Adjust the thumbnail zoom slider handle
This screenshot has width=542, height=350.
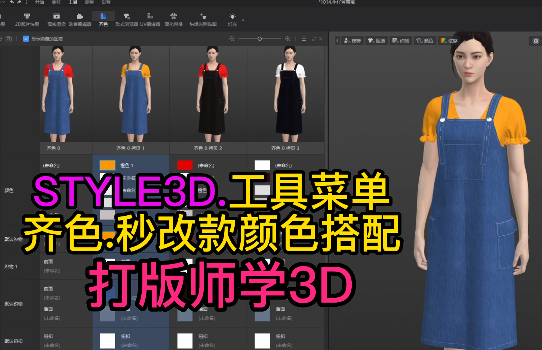(259, 39)
